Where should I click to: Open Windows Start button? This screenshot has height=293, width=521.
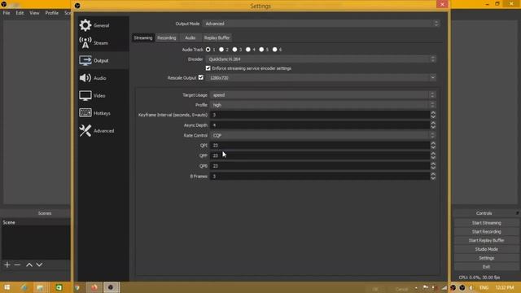(x=7, y=287)
